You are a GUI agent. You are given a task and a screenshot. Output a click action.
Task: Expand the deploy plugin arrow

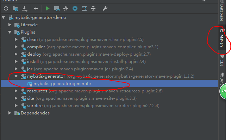[16, 54]
